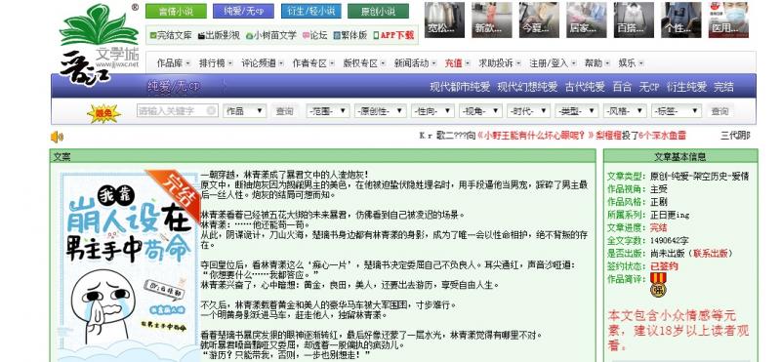This screenshot has height=362, width=781.
Task: Click the red 已签约 status text
Action: pos(664,266)
